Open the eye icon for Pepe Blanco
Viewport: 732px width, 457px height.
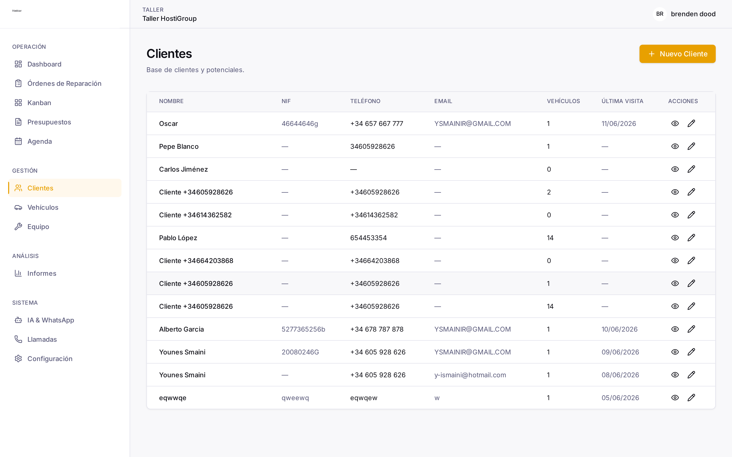(x=675, y=146)
